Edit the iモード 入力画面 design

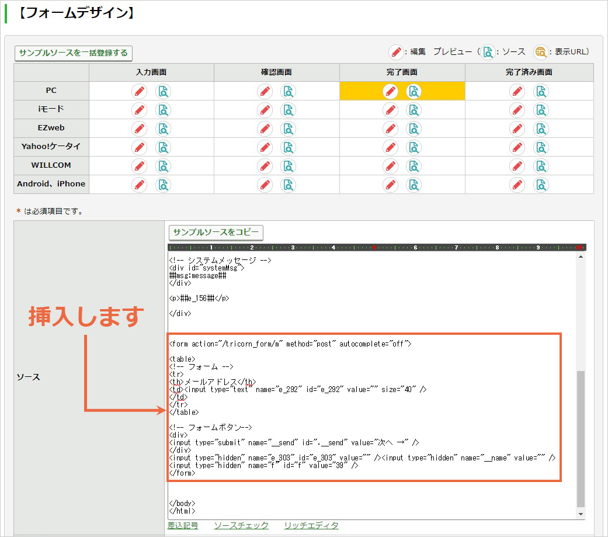pos(139,110)
